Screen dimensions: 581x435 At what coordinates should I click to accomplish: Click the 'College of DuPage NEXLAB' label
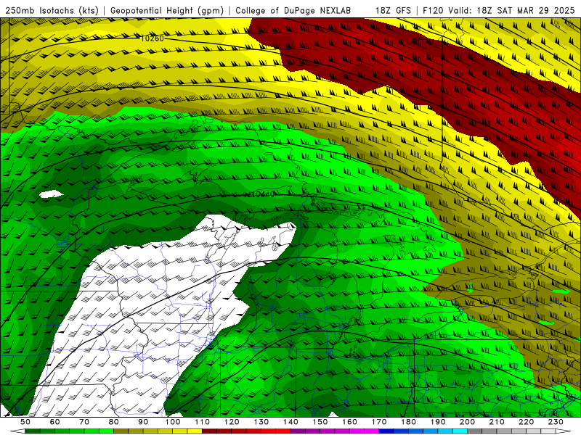coord(293,11)
